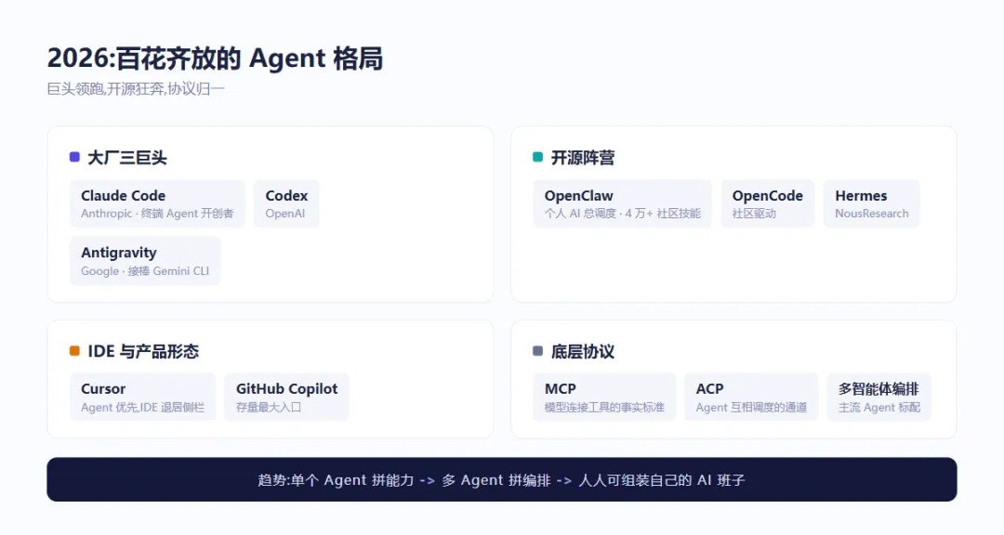Click the title 2026:百花齐放的 Agent 格局
This screenshot has width=1004, height=535.
[215, 59]
